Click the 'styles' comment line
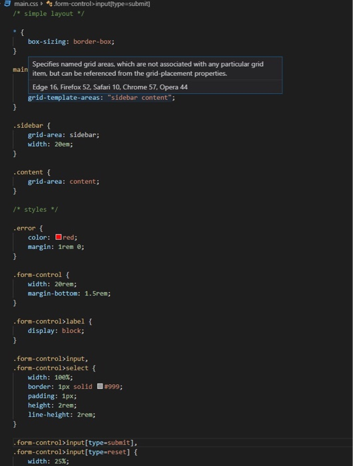Viewport: 353px width, 466px height. click(x=35, y=210)
